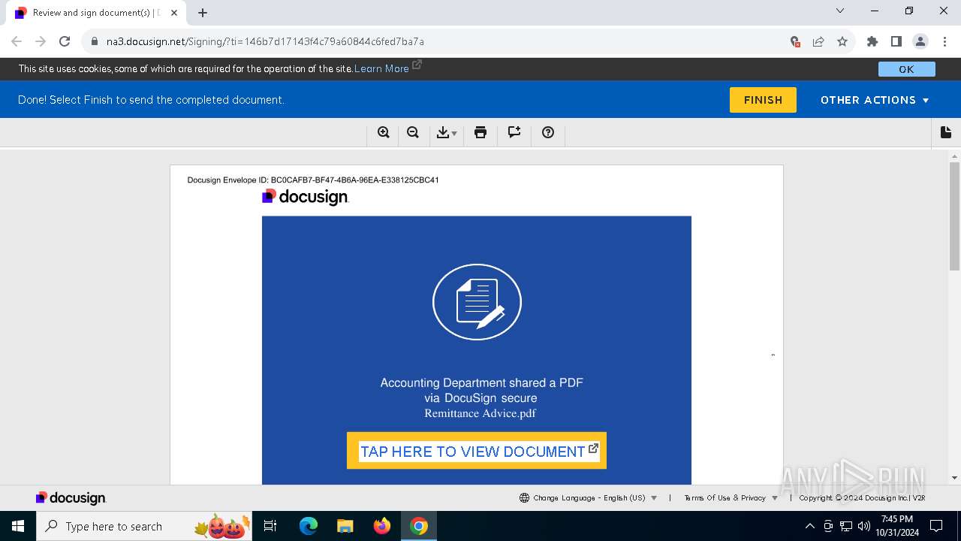This screenshot has height=541, width=961.
Task: Click the docusign logo in document header
Action: point(306,197)
